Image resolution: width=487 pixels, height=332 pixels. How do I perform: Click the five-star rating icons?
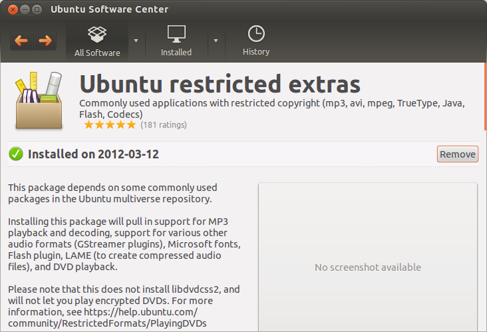coord(110,125)
